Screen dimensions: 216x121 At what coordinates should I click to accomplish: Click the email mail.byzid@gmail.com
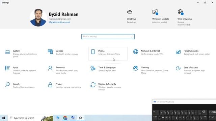click(x=60, y=19)
